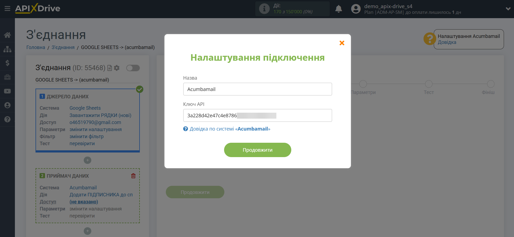The image size is (514, 237).
Task: Toggle the connection on/off switch
Action: point(133,68)
